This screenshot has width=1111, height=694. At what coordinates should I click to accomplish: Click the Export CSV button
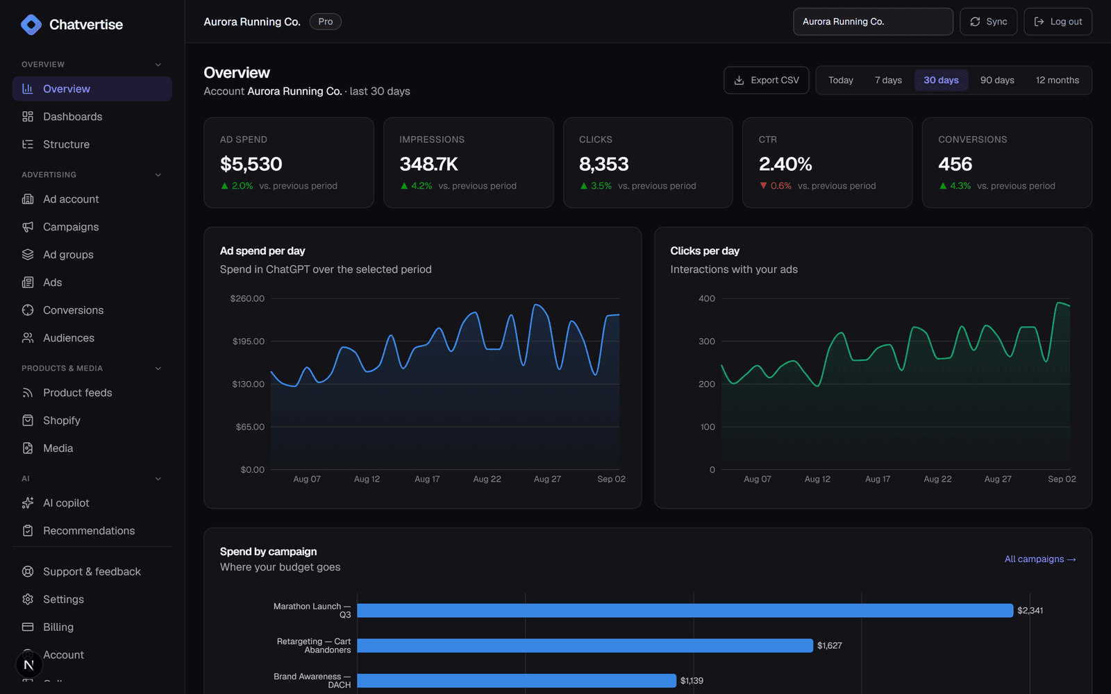point(767,81)
